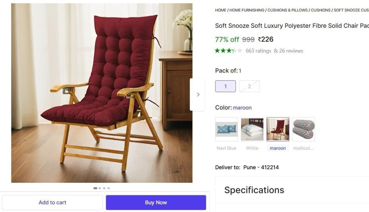Select the White pillow color thumbnail
The height and width of the screenshot is (212, 369).
252,129
